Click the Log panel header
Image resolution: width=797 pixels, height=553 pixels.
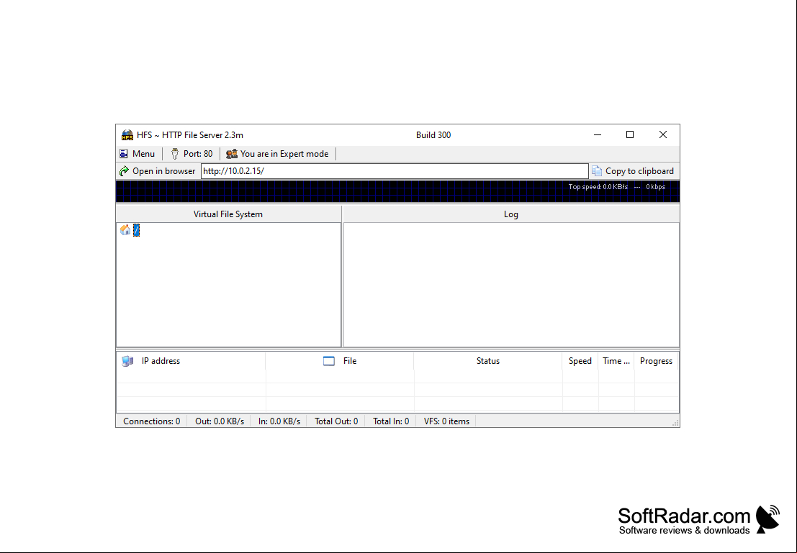511,214
